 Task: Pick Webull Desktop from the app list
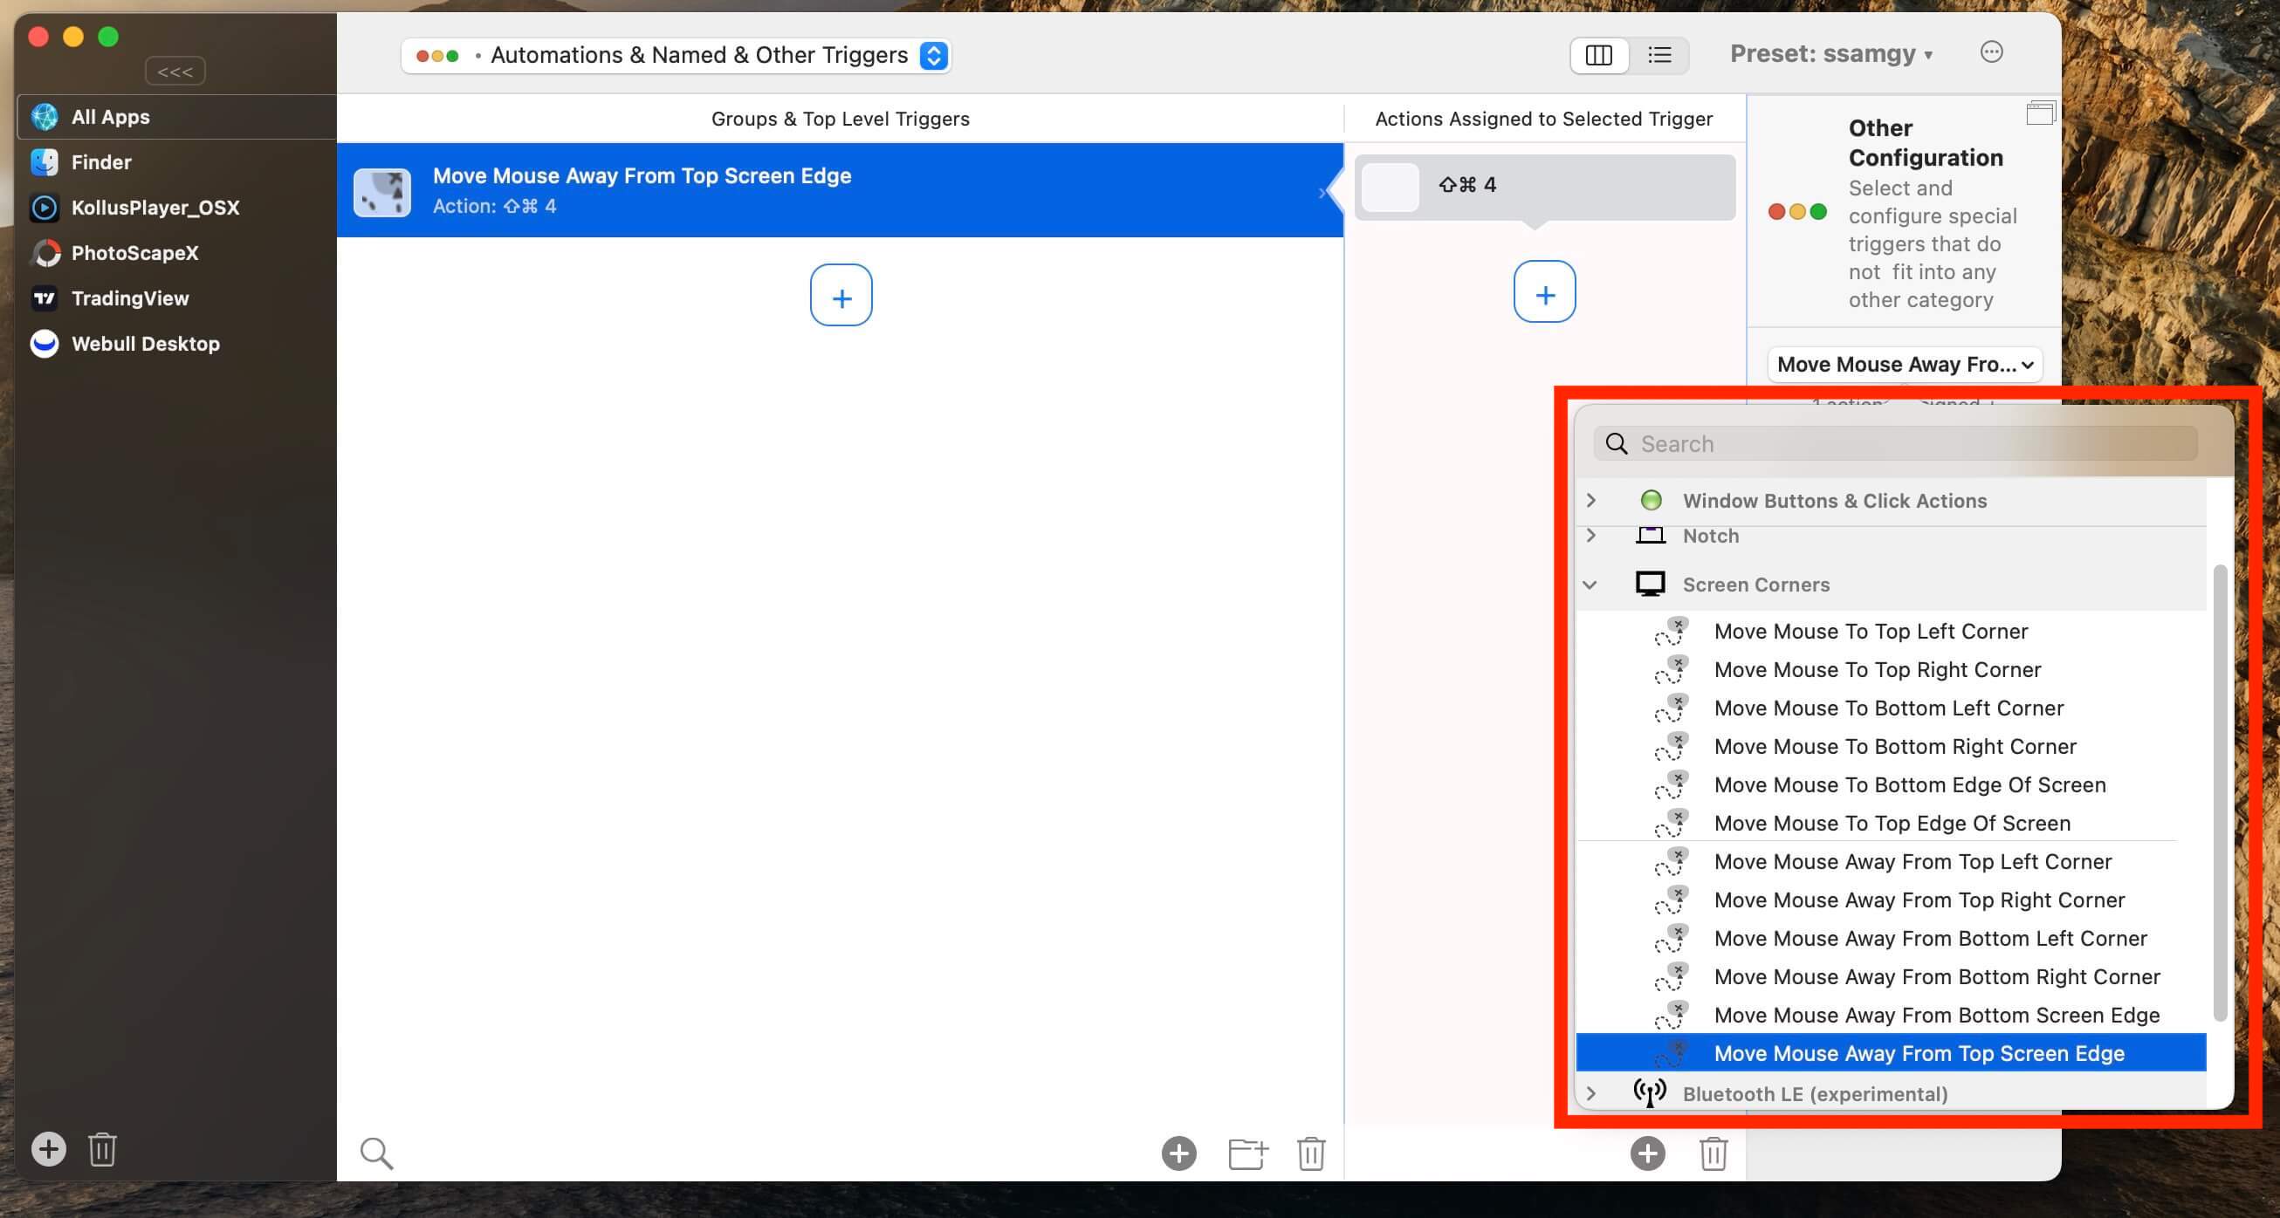[x=177, y=343]
